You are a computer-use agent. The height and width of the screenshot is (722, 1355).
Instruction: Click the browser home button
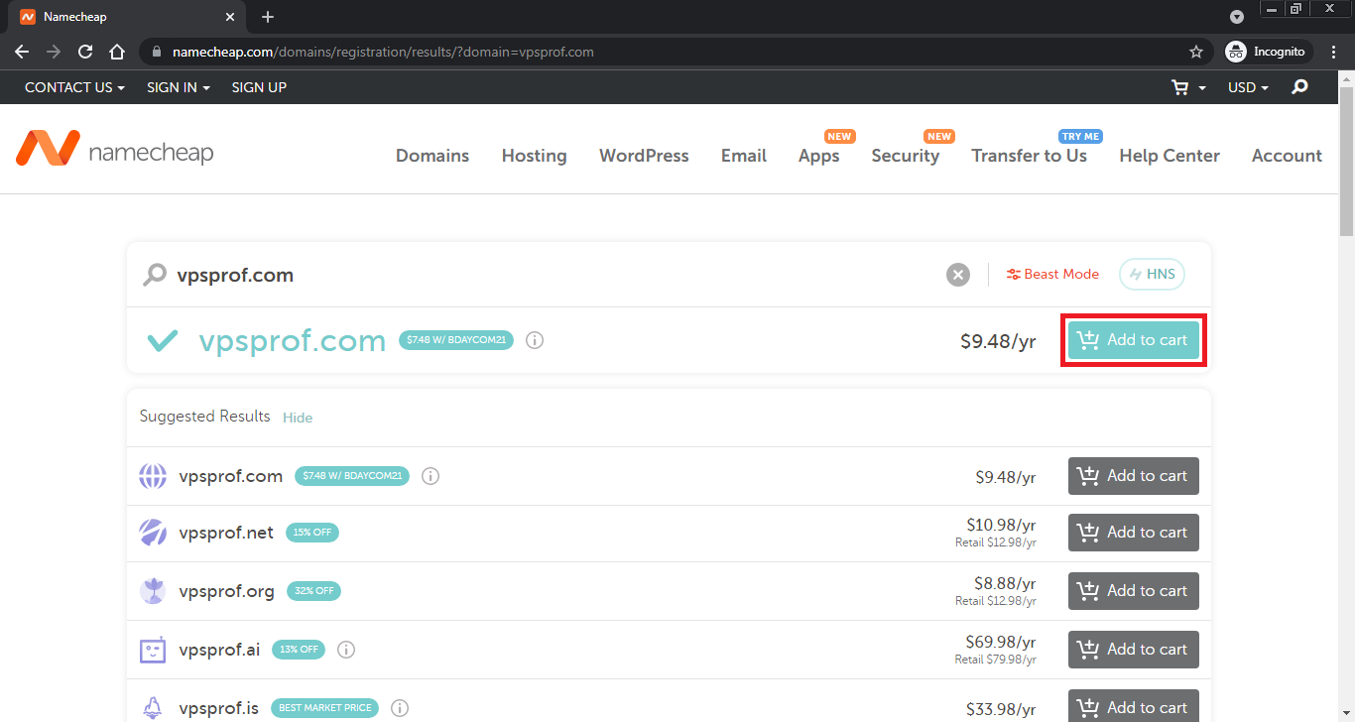[117, 52]
